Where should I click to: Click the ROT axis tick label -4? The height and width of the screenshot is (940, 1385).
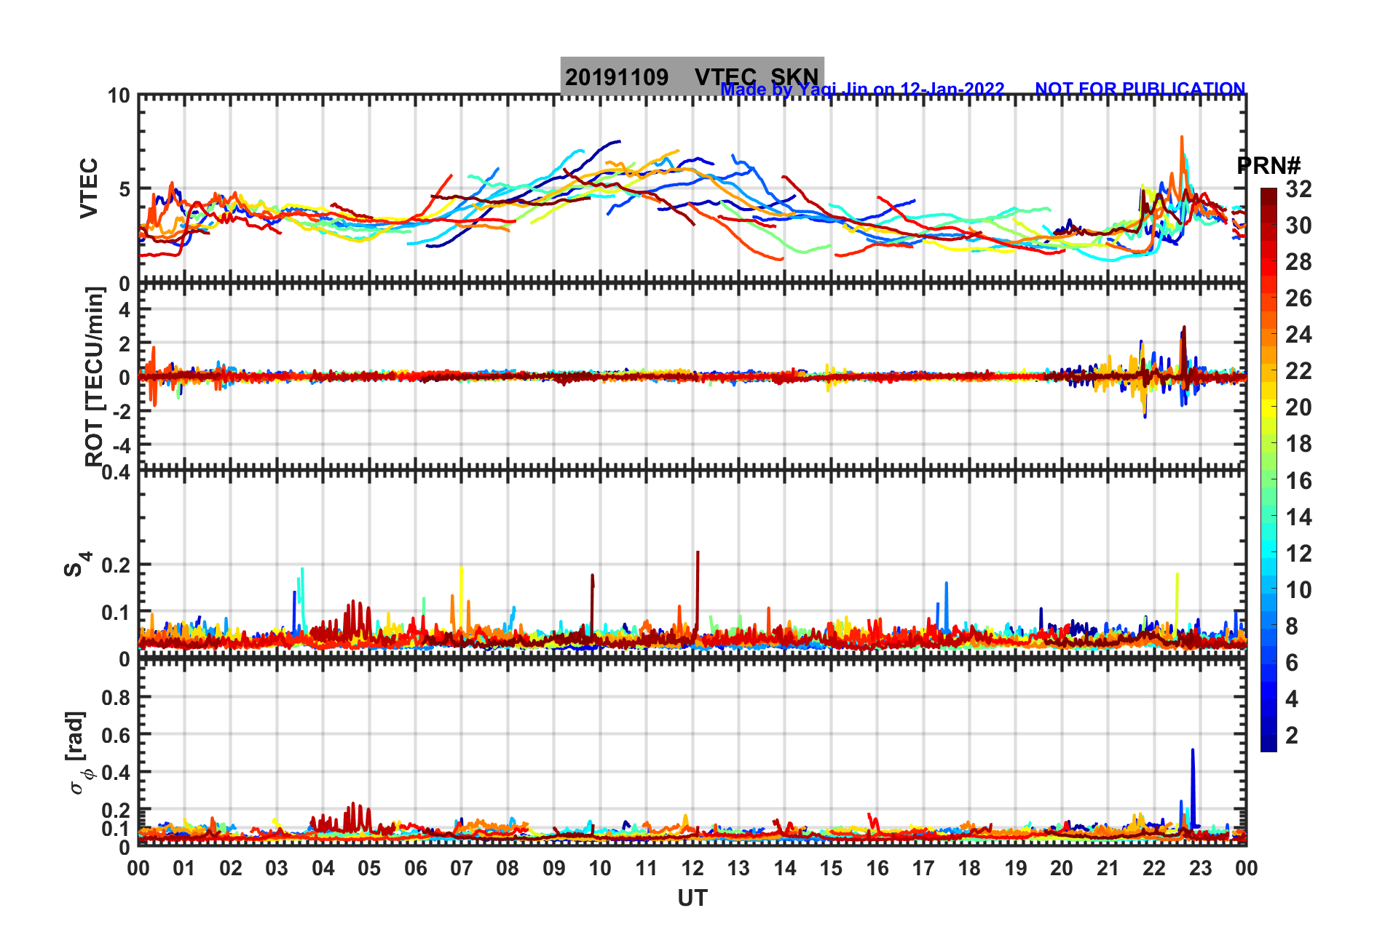(x=120, y=445)
